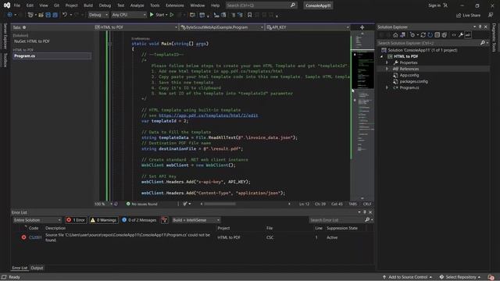This screenshot has width=500, height=281.
Task: Click the Live Share icon
Action: [x=459, y=15]
